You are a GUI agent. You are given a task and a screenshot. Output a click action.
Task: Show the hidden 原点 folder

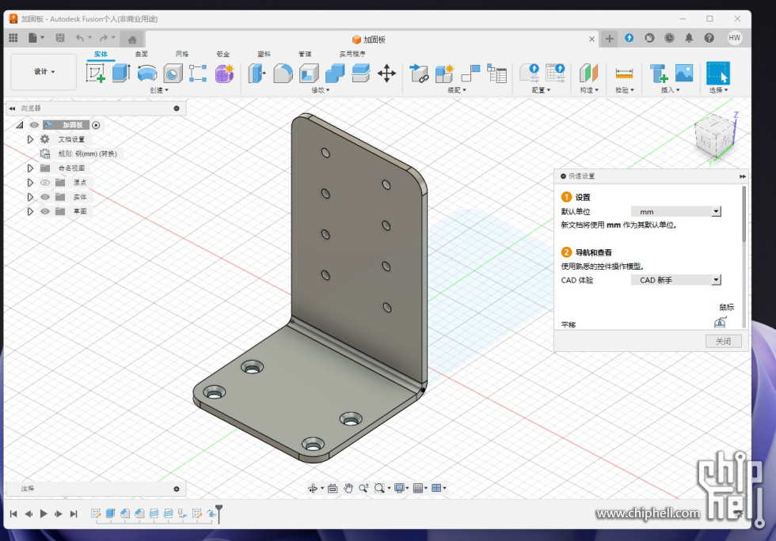point(44,183)
